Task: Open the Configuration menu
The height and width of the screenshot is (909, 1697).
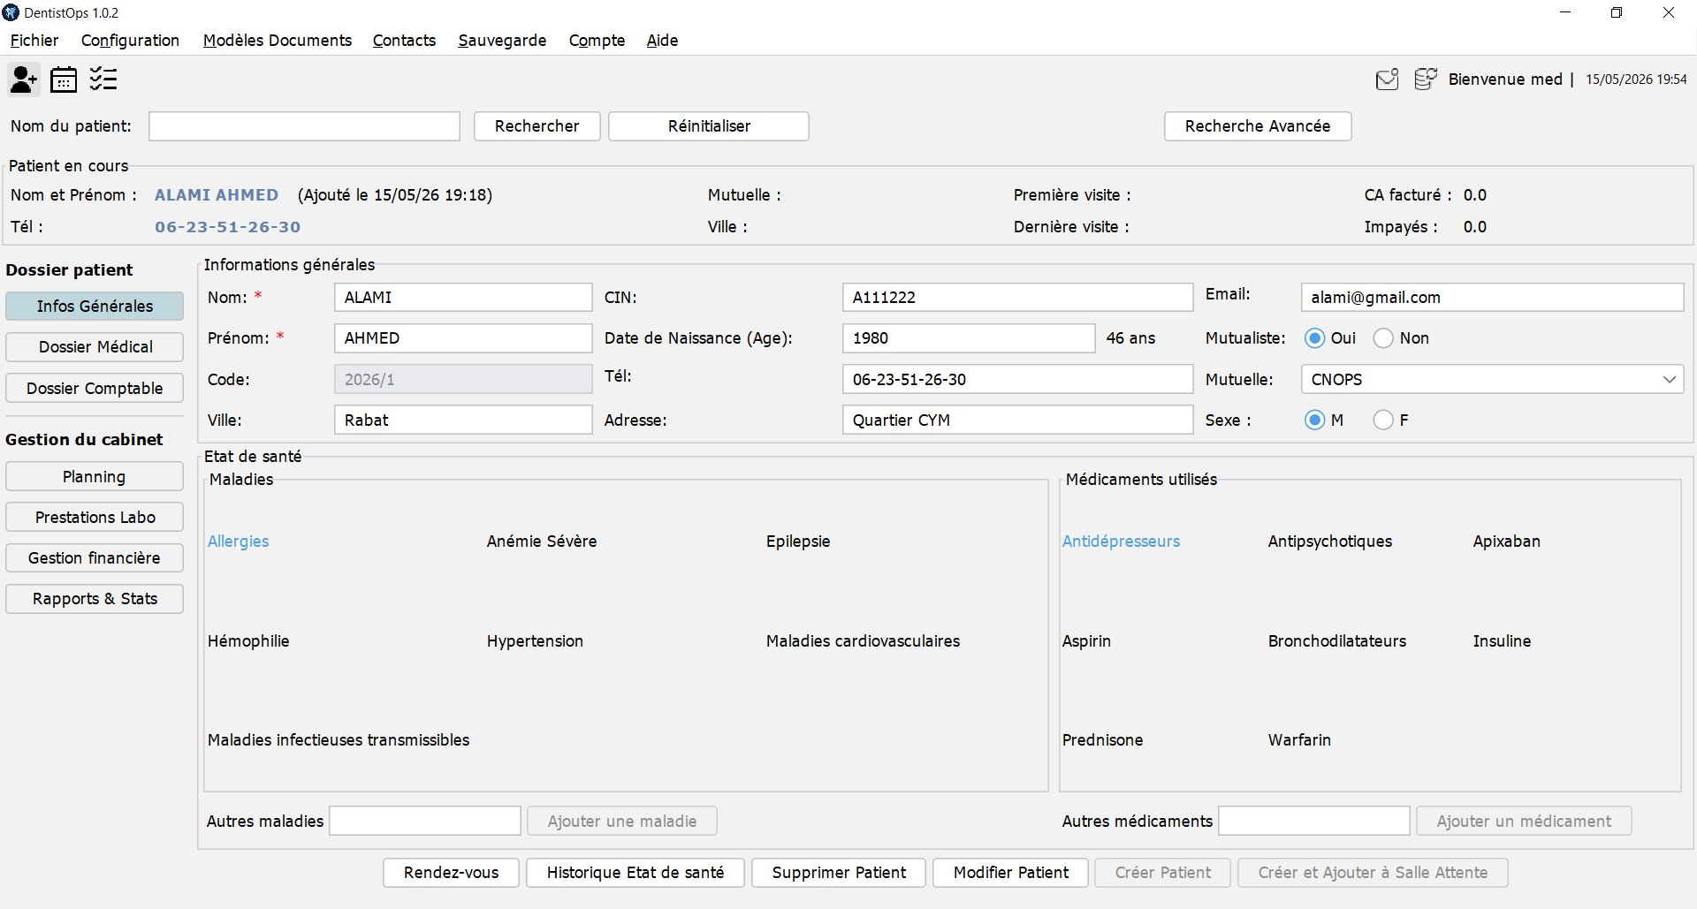Action: pos(130,41)
